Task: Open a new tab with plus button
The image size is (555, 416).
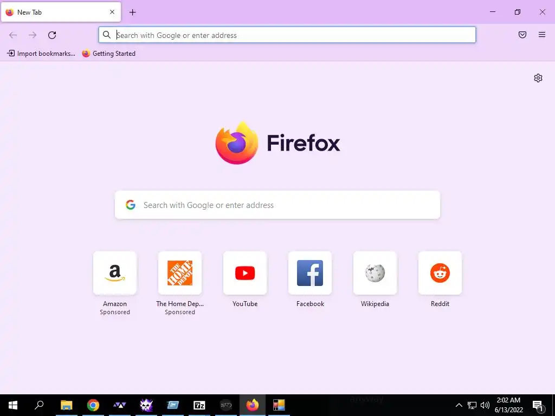Action: tap(132, 12)
